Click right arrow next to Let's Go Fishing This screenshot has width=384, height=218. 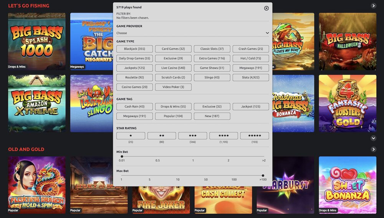pos(373,6)
